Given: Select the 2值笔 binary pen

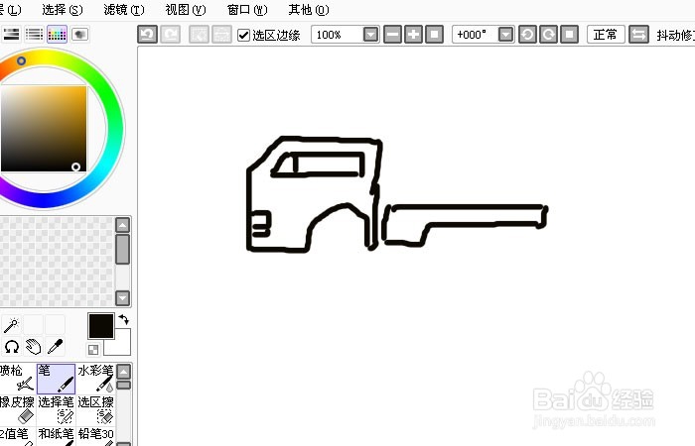Looking at the screenshot, I should [17, 436].
